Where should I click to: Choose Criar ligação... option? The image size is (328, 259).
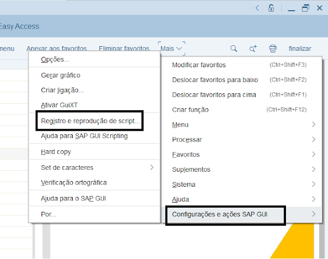[94, 90]
